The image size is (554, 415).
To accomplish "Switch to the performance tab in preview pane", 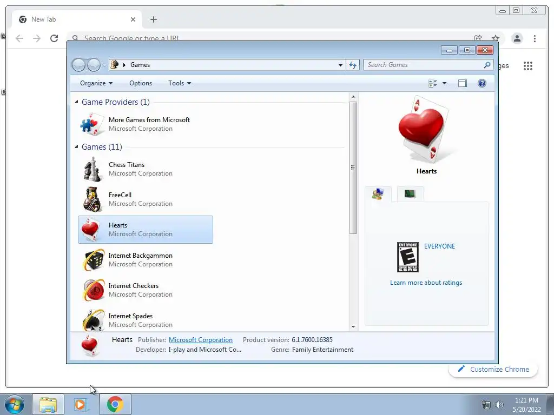I will pyautogui.click(x=410, y=194).
